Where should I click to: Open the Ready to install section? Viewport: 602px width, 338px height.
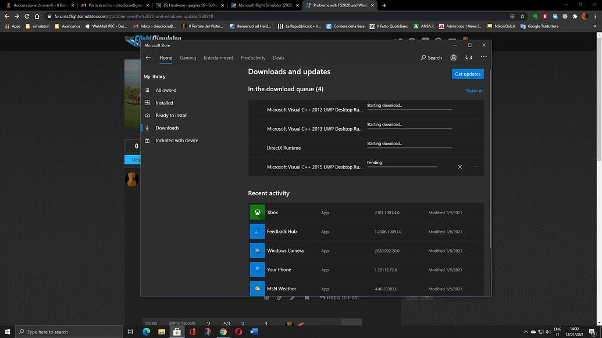click(x=172, y=115)
